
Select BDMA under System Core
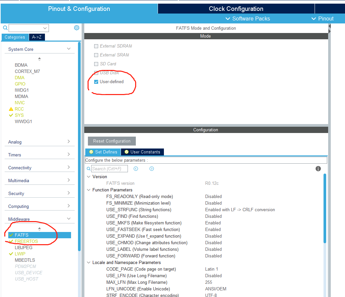(21, 65)
